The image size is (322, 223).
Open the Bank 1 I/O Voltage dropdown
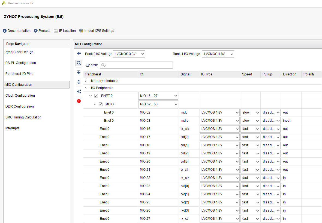[218, 54]
